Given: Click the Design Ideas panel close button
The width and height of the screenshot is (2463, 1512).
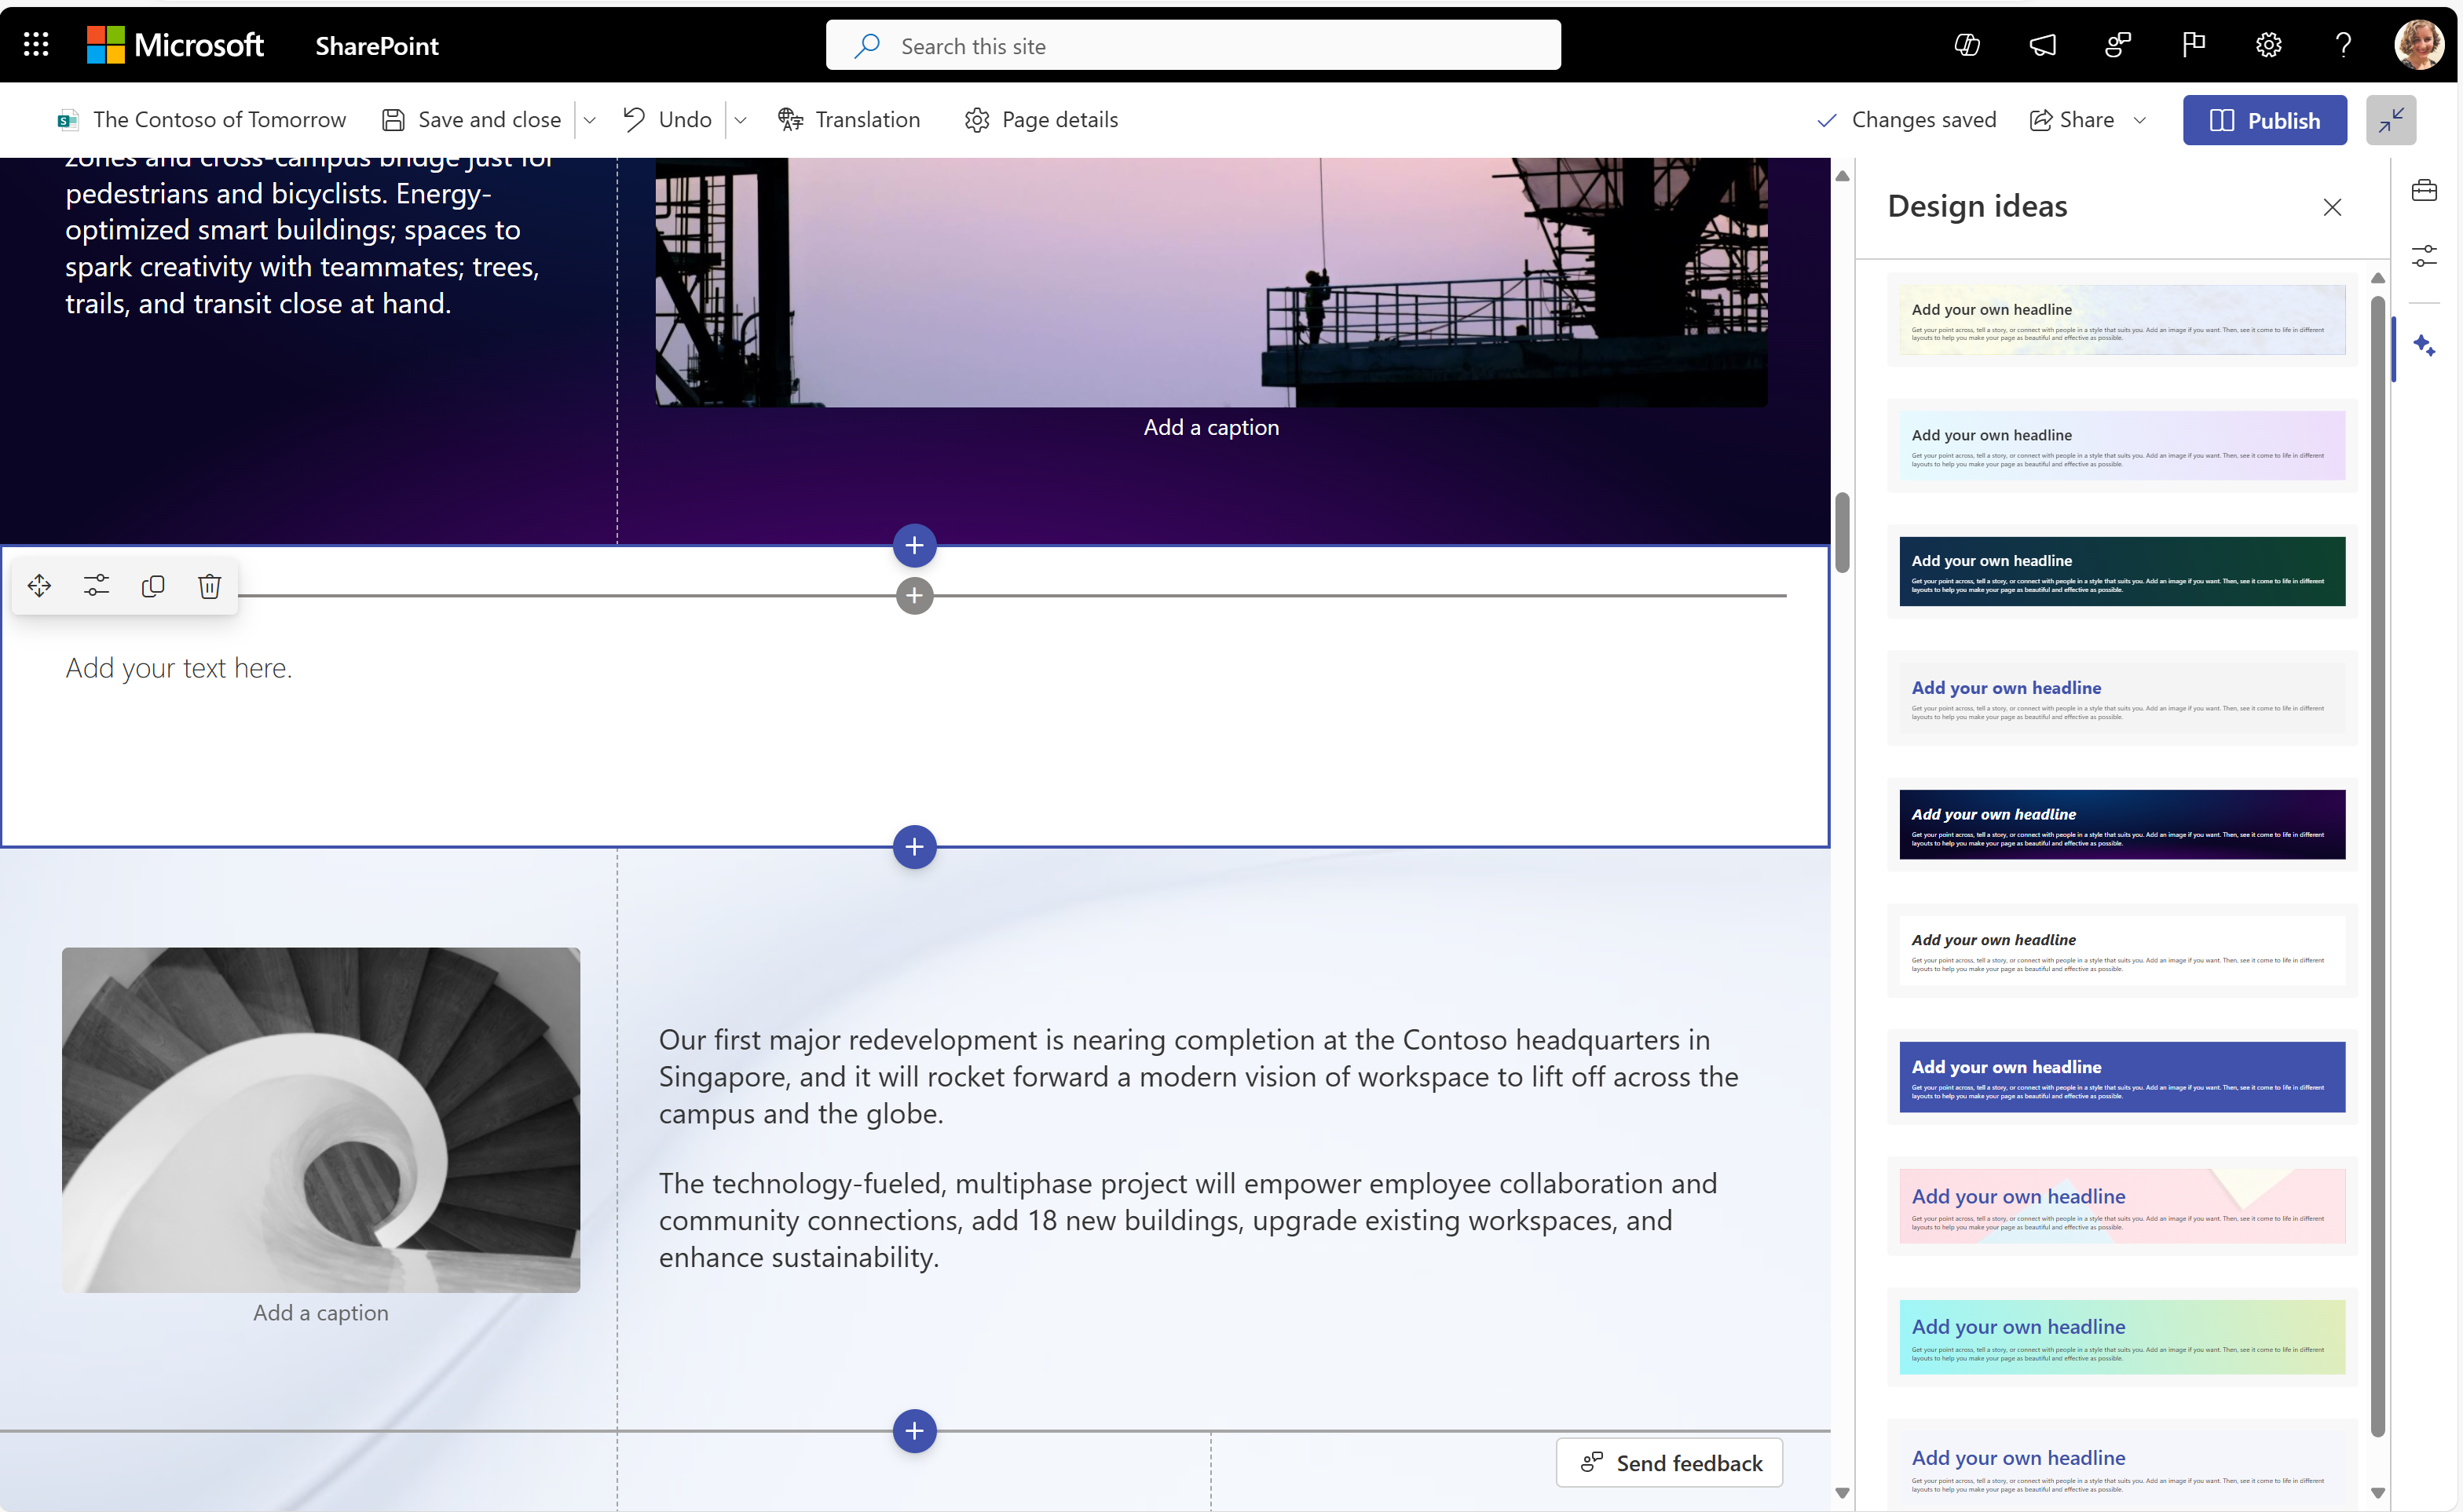Looking at the screenshot, I should pyautogui.click(x=2333, y=207).
